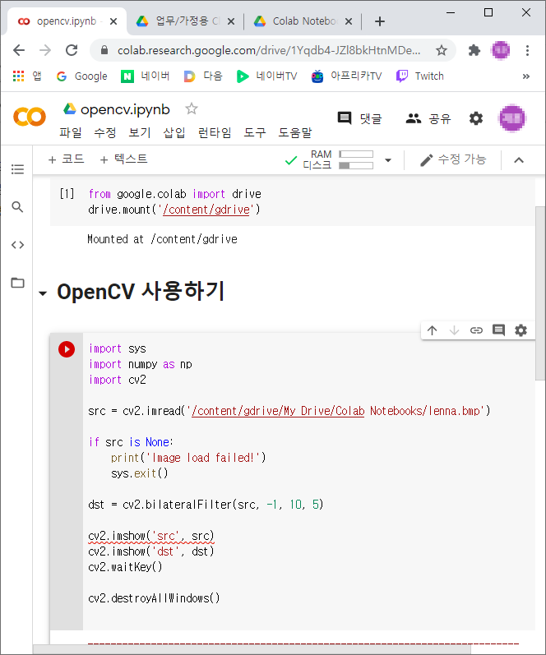Go forward to the next page

[x=45, y=51]
